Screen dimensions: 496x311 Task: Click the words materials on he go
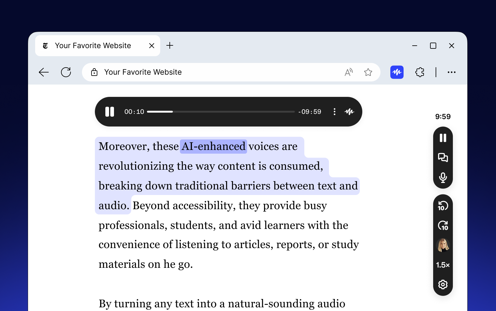pos(146,264)
